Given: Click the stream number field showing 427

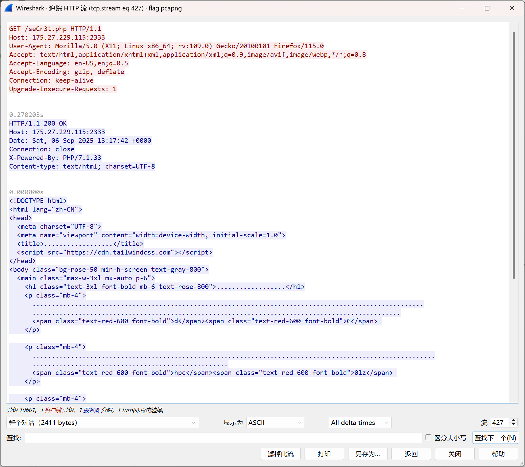Looking at the screenshot, I should pyautogui.click(x=500, y=422).
